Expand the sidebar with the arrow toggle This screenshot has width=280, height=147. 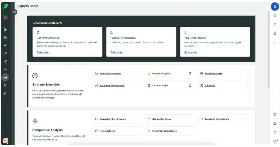tap(15, 12)
